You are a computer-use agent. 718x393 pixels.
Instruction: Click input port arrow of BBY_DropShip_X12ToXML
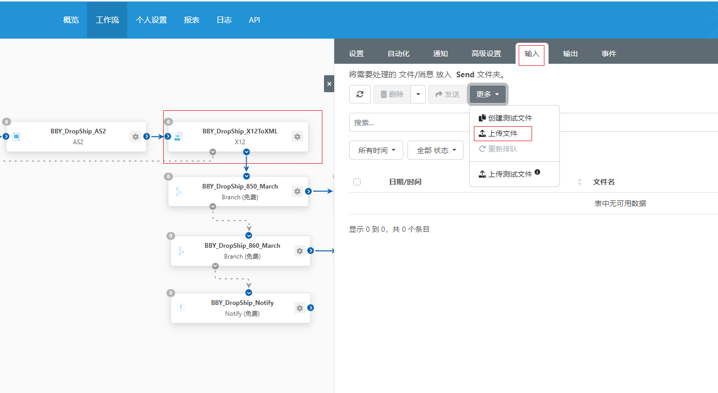pyautogui.click(x=167, y=136)
